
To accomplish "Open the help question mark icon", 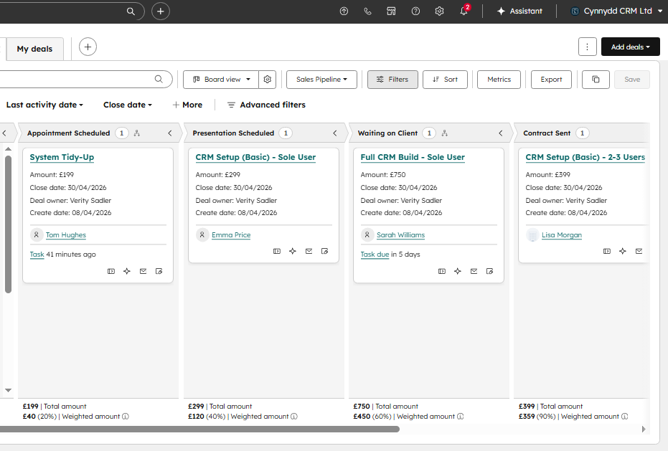I will click(415, 11).
